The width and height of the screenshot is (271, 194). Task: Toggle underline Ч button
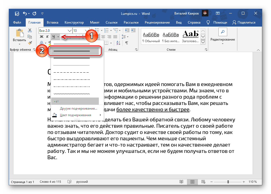pyautogui.click(x=54, y=37)
